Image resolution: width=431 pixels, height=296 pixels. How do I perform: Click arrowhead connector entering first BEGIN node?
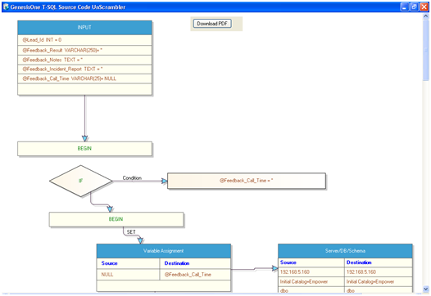click(84, 138)
